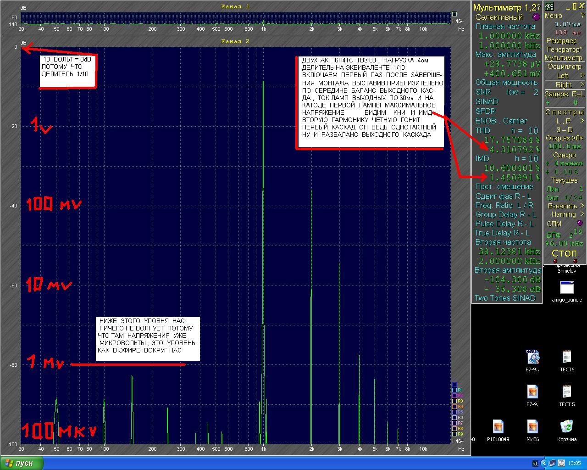
Task: Open the Рекордер panel
Action: (562, 41)
